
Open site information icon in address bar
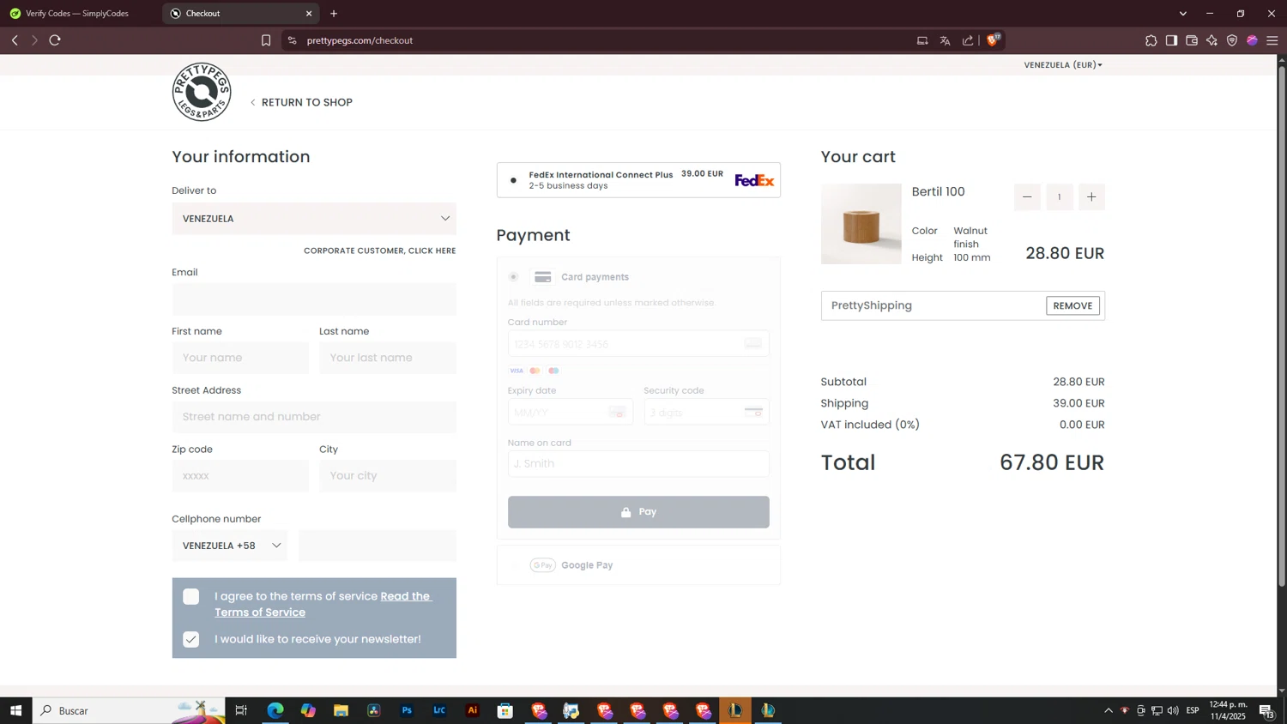(292, 40)
